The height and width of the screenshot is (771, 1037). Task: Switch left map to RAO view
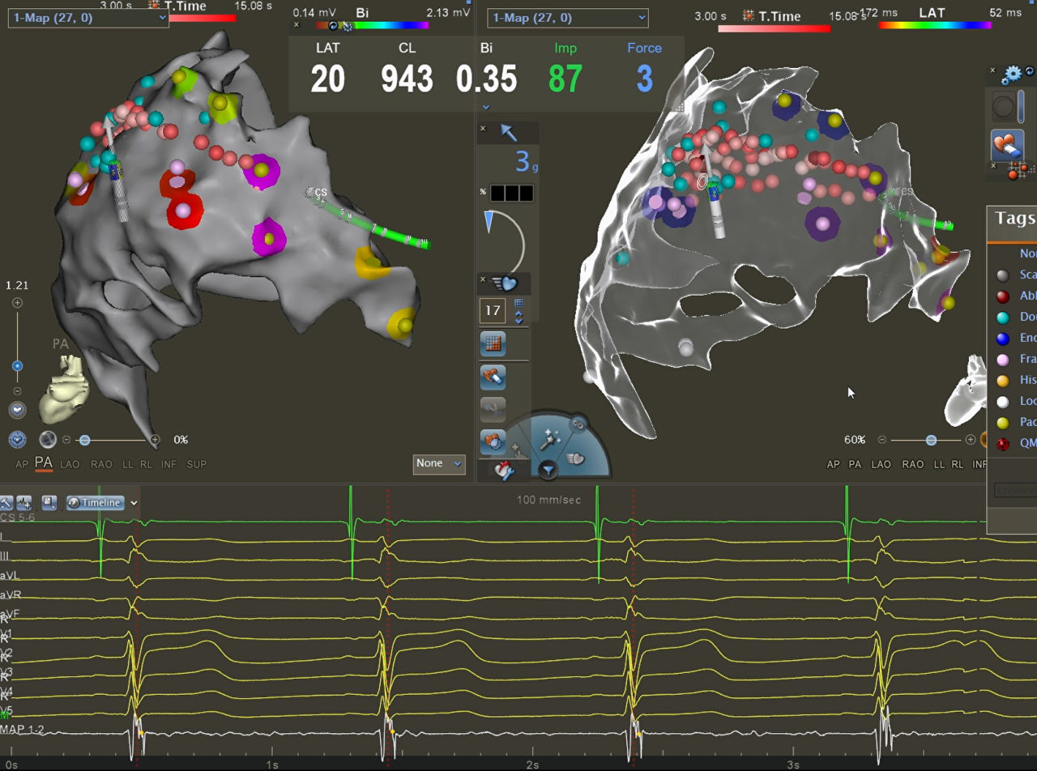click(101, 464)
